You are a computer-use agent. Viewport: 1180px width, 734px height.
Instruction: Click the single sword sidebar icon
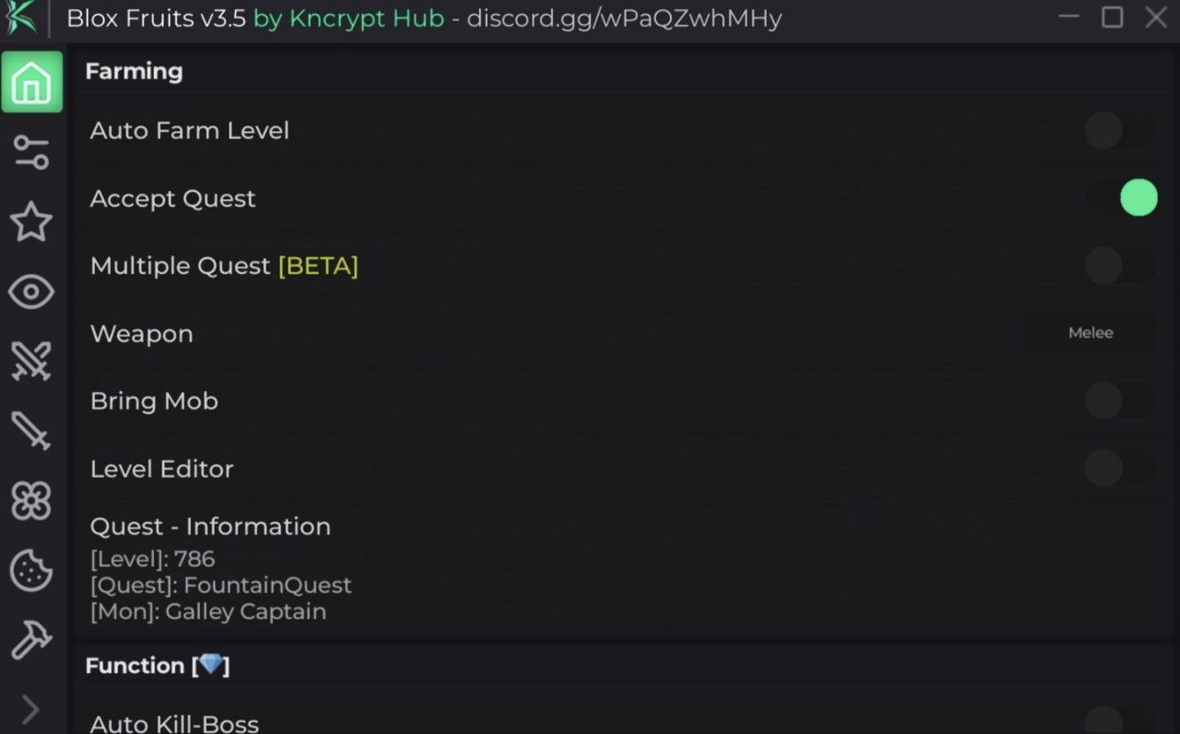[31, 431]
